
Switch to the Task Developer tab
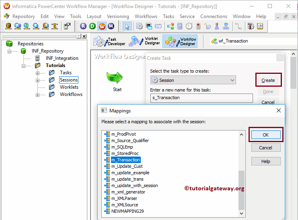pyautogui.click(x=110, y=41)
